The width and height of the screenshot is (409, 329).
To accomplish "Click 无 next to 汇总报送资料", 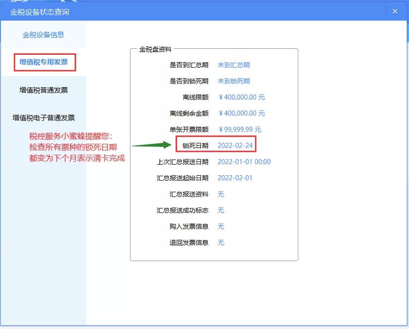I will pos(220,194).
